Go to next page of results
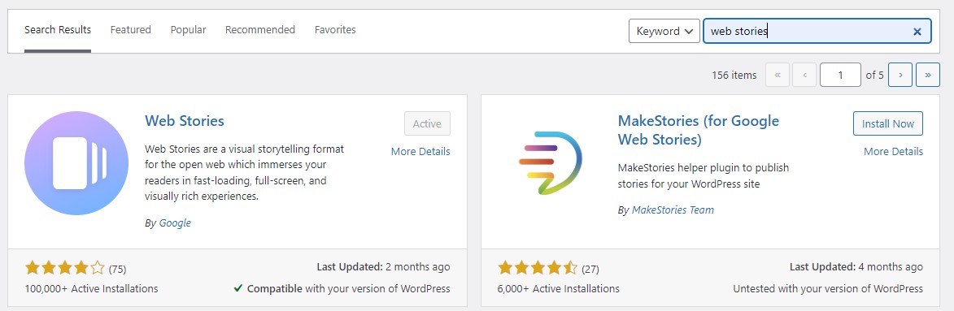This screenshot has width=954, height=311. 900,75
